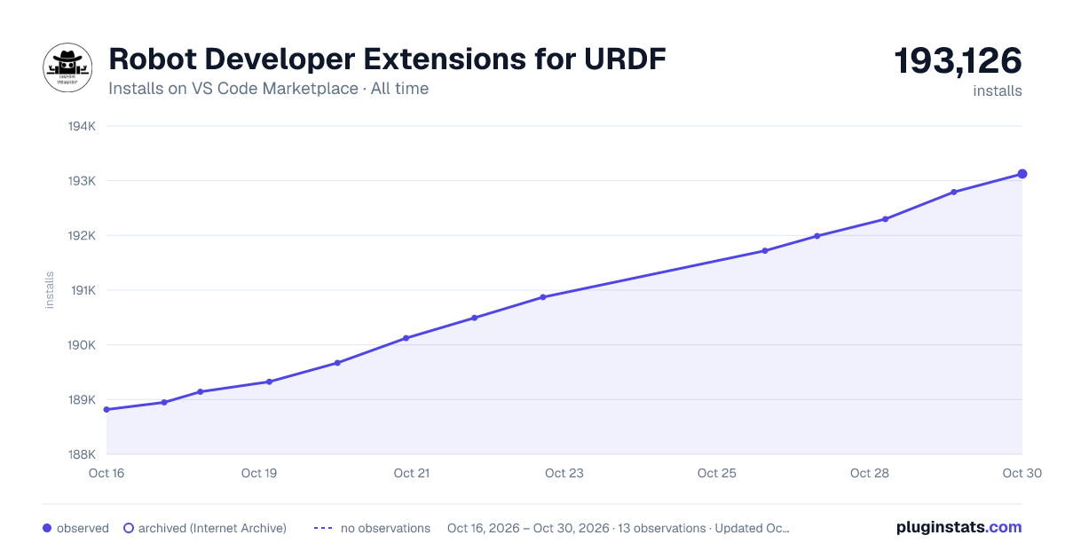This screenshot has width=1065, height=559.
Task: Click the Oct 21 x-axis label
Action: 412,473
